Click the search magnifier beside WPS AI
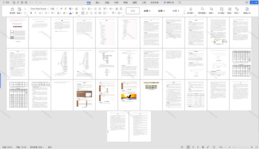Screen dimensions: 259x149 pyautogui.click(x=180, y=3)
